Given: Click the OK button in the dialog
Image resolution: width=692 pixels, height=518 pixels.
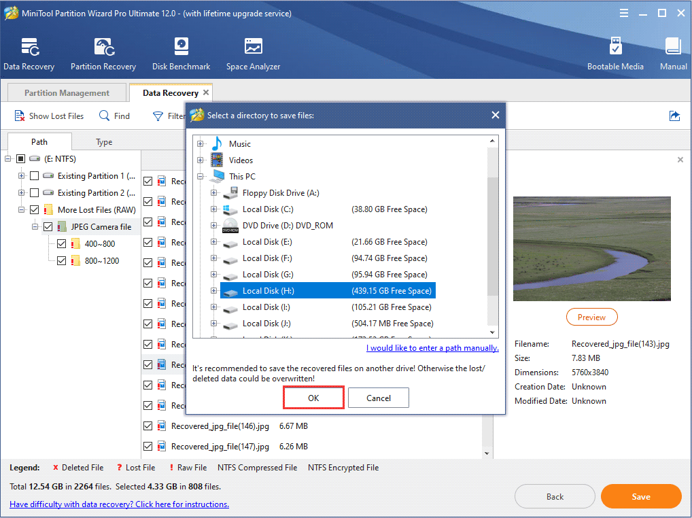Looking at the screenshot, I should click(x=313, y=398).
